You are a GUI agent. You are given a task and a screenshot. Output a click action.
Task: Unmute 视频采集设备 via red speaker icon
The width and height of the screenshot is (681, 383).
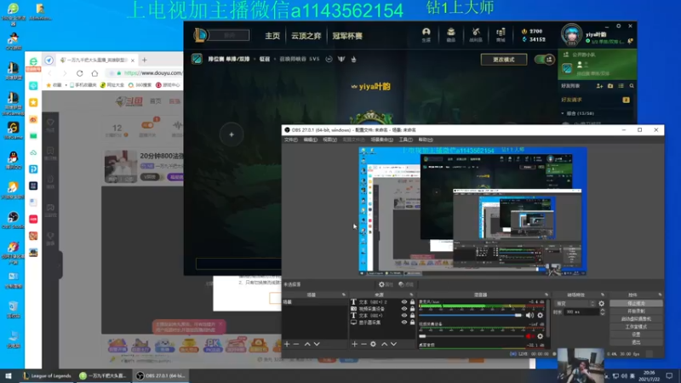[x=529, y=336]
